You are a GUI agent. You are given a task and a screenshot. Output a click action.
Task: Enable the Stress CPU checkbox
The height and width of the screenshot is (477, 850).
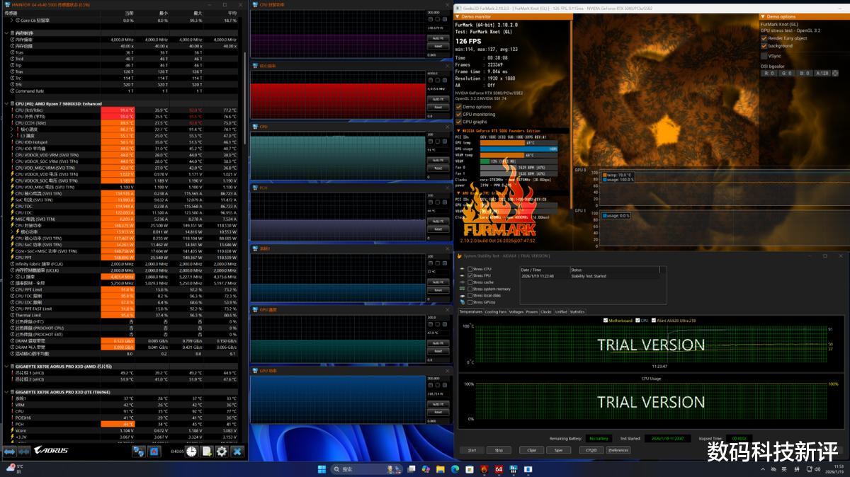(470, 269)
